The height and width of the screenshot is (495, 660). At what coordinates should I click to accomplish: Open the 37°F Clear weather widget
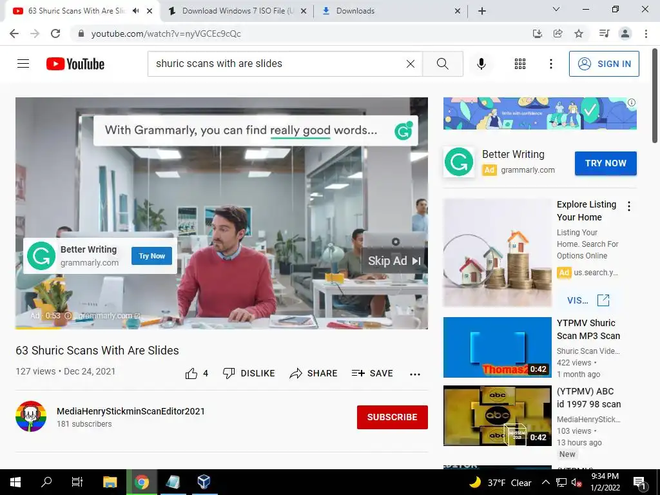pyautogui.click(x=500, y=482)
